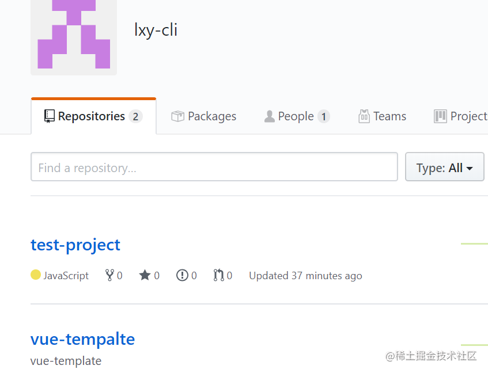Click the lxy-cli organization avatar

pos(74,37)
